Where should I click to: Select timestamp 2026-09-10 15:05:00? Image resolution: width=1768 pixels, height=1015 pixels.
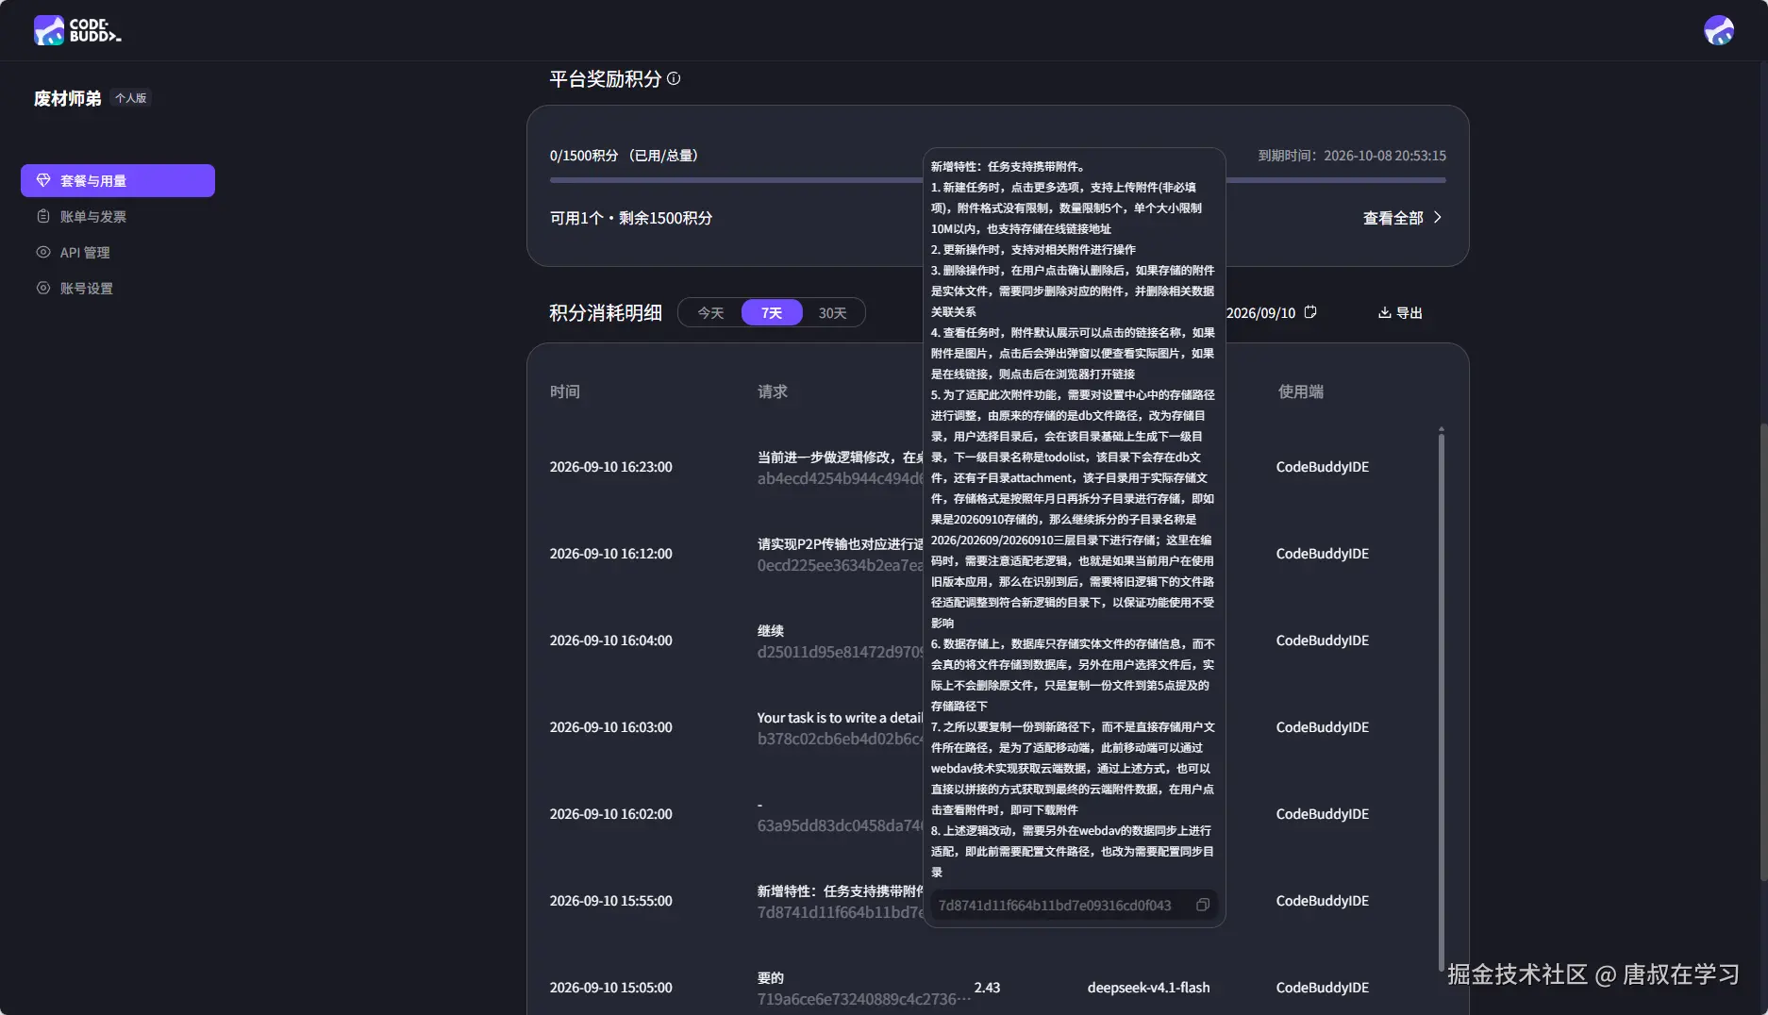611,988
